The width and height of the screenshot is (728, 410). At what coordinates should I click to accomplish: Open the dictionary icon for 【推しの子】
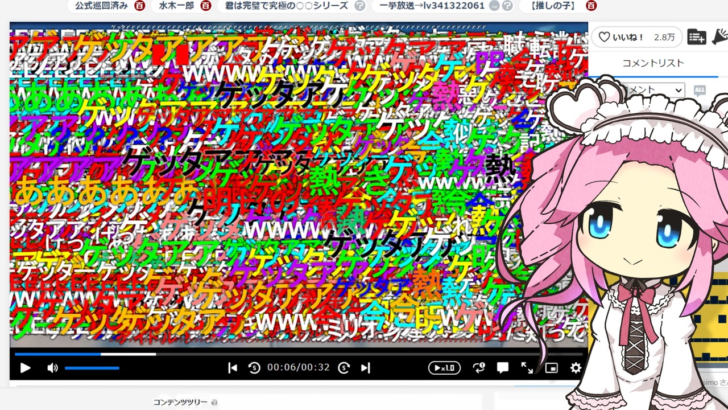tap(591, 6)
